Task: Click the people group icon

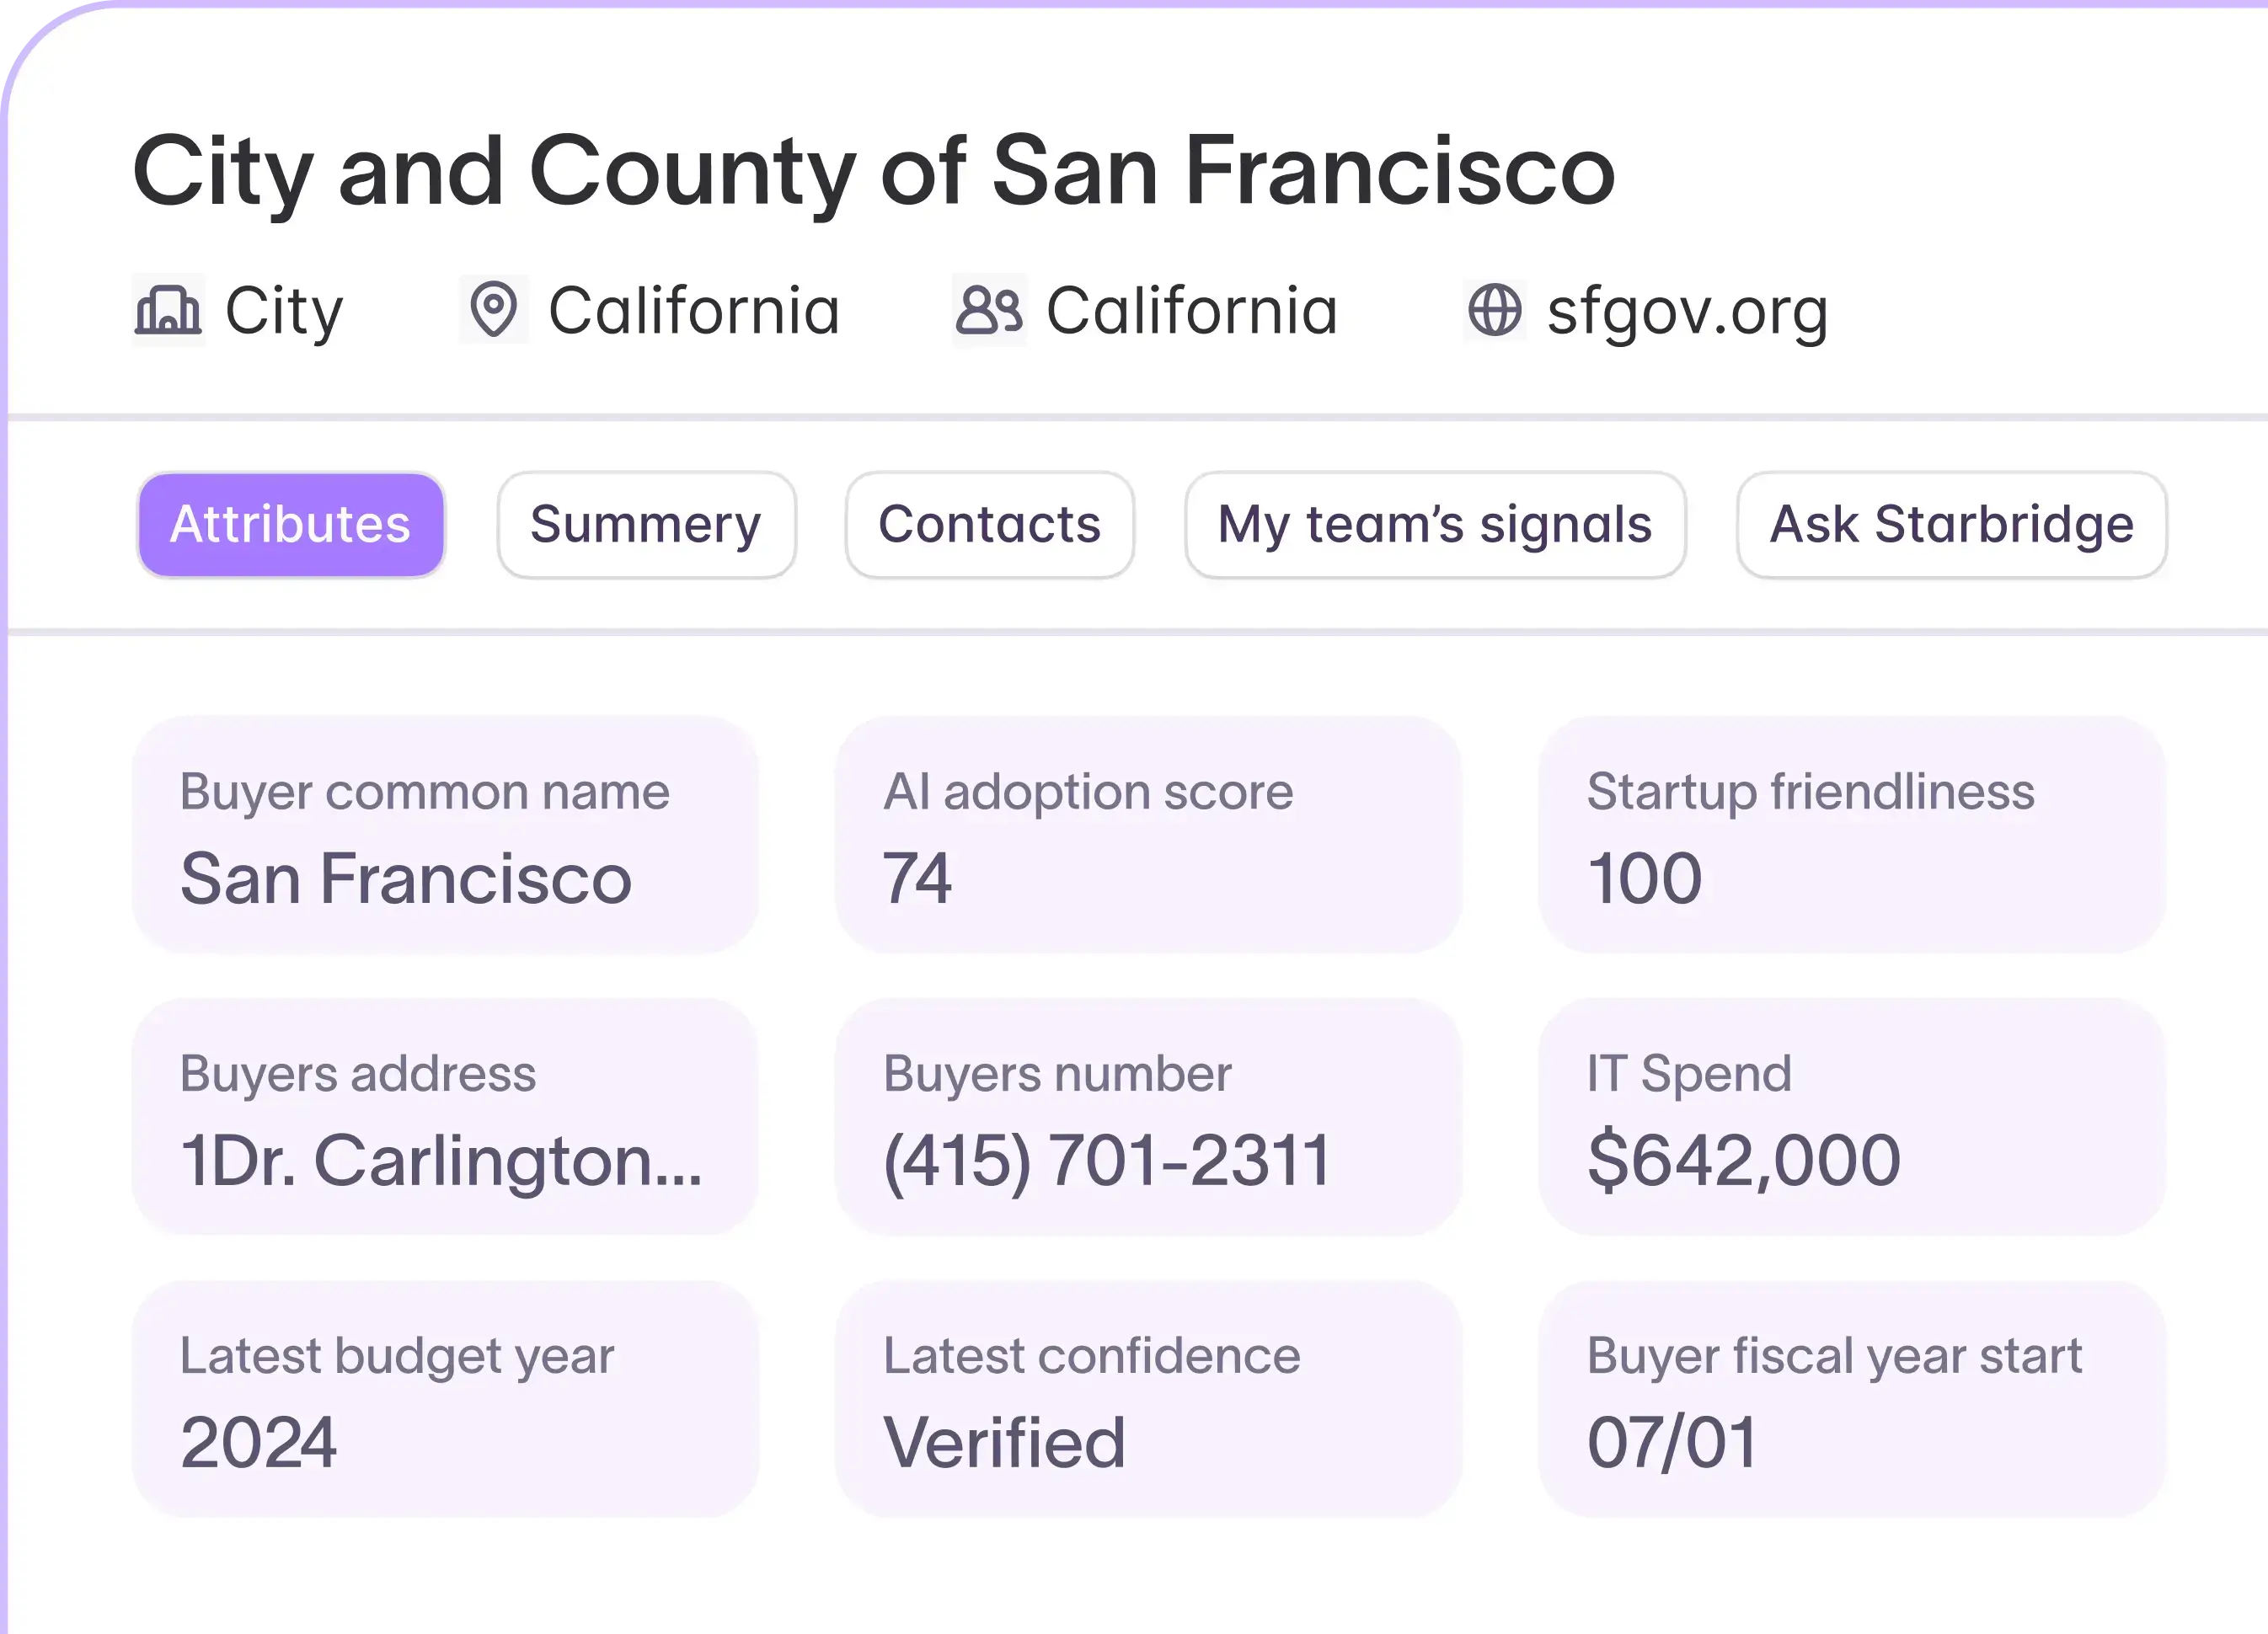Action: coord(989,310)
